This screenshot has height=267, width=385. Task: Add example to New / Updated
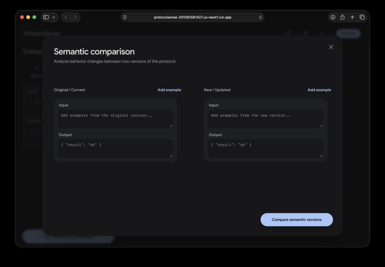click(319, 90)
